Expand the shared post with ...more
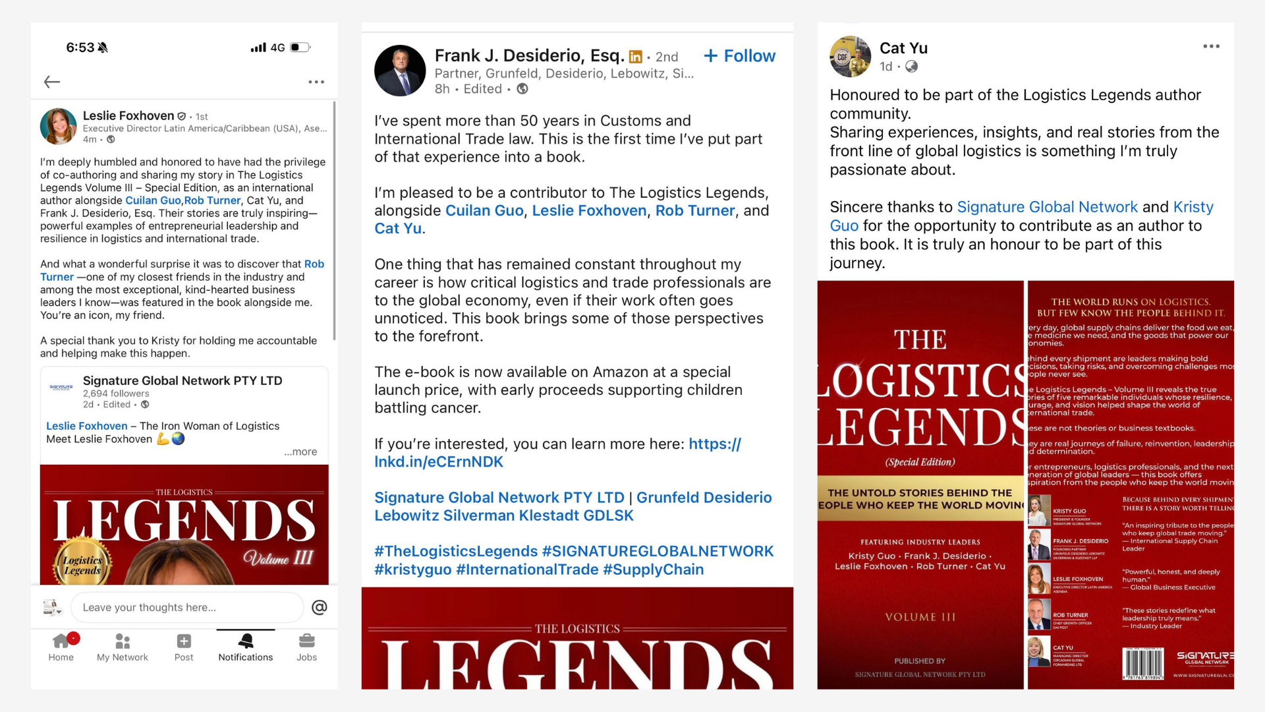1265x712 pixels. 300,452
